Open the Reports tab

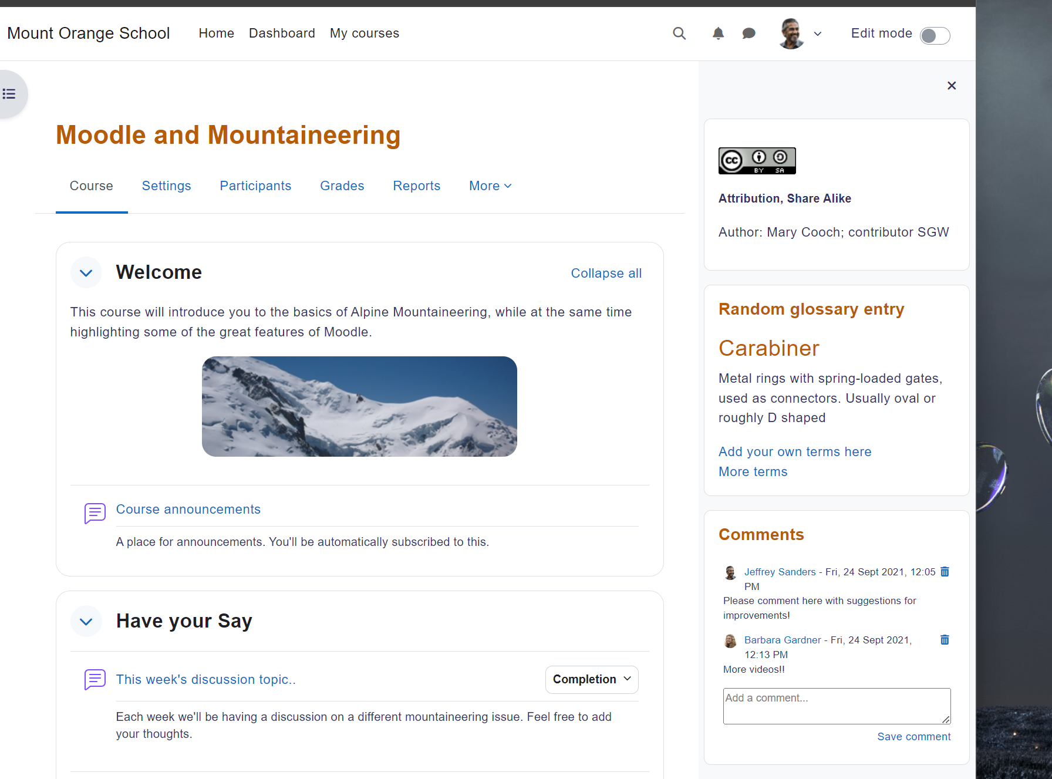[x=417, y=186]
